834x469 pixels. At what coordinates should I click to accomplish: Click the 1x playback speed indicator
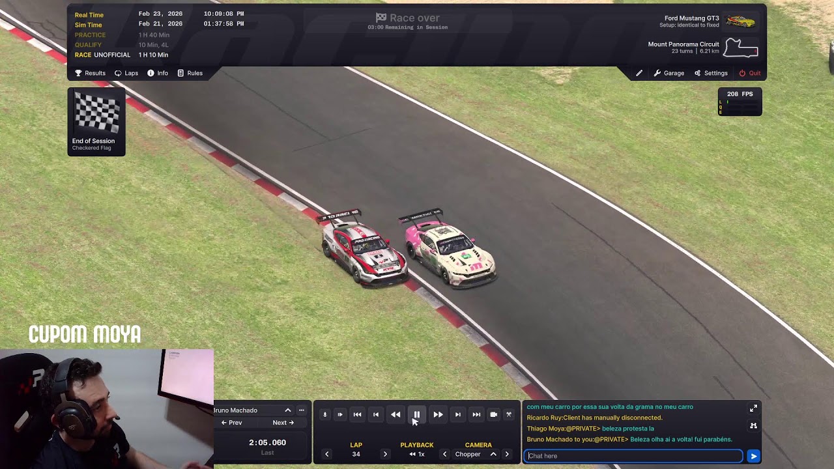(x=417, y=454)
